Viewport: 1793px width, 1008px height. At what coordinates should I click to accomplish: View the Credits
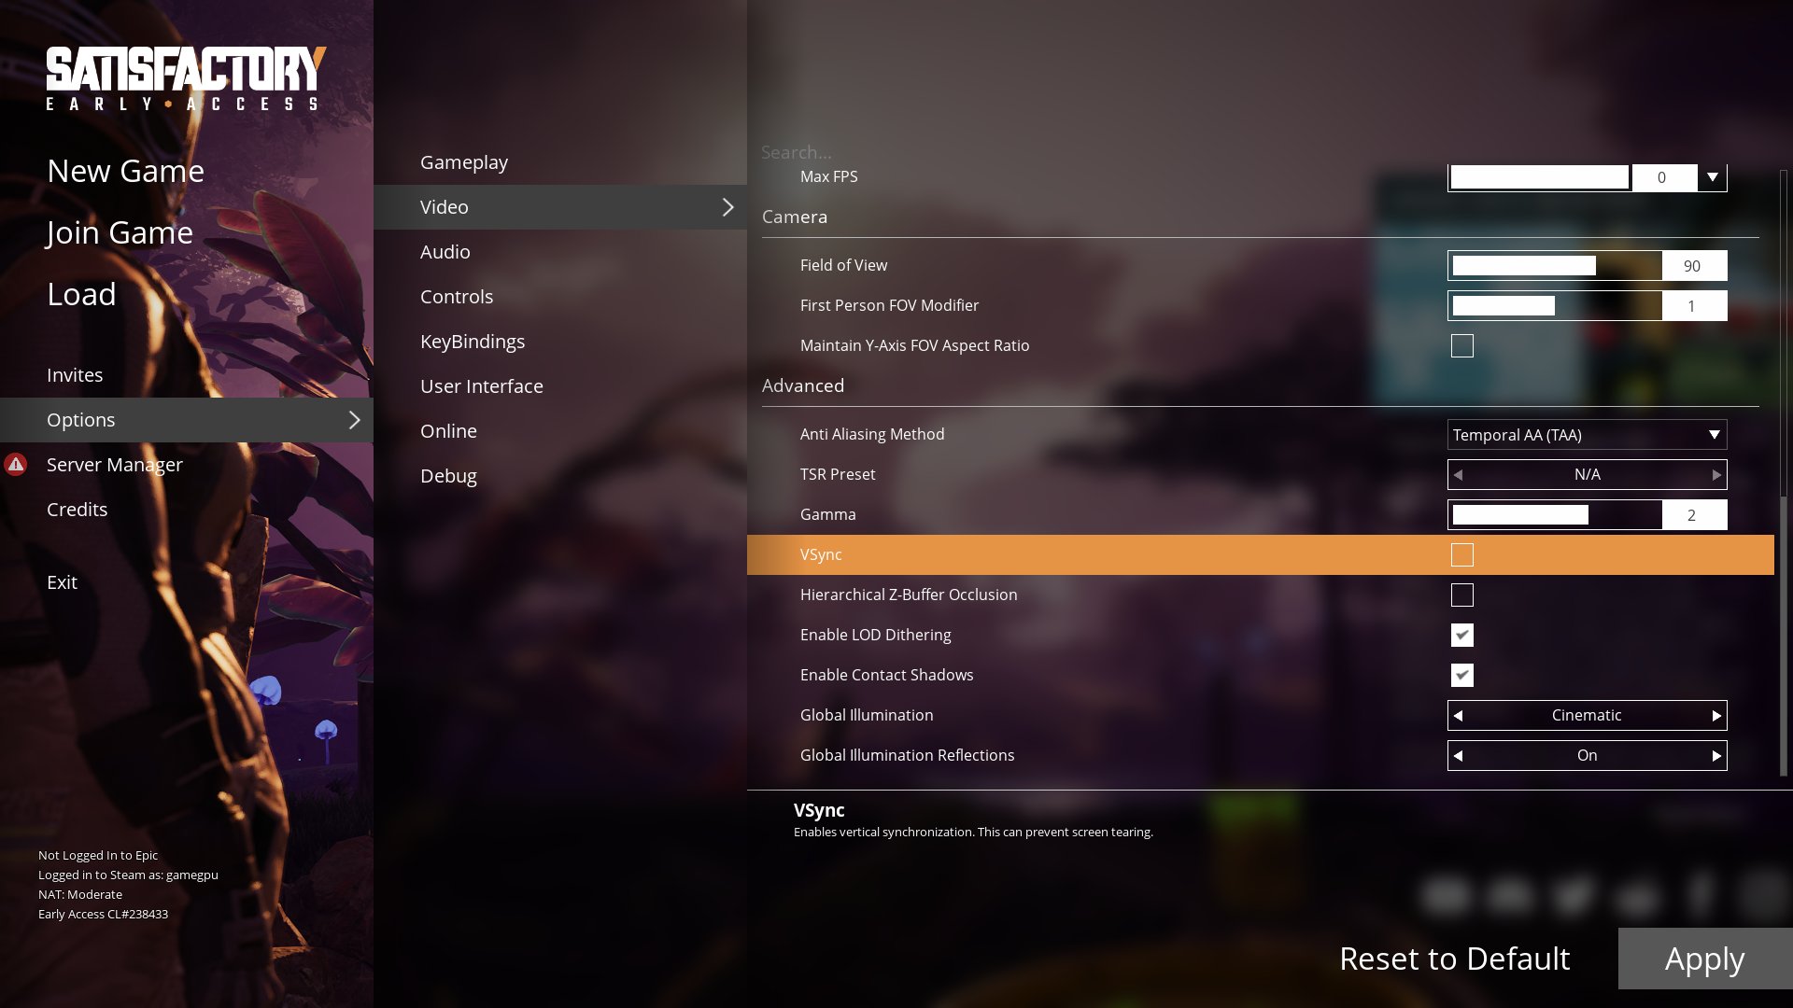point(78,510)
